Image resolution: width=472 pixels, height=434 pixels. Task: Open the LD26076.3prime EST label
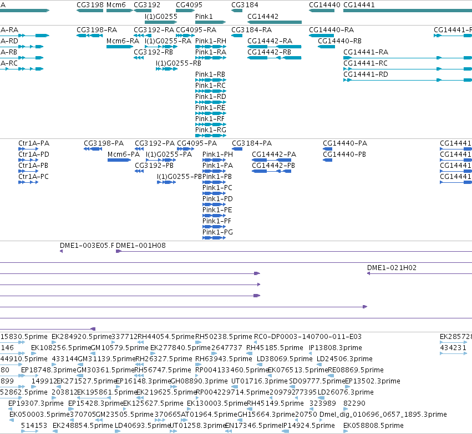[346, 392]
